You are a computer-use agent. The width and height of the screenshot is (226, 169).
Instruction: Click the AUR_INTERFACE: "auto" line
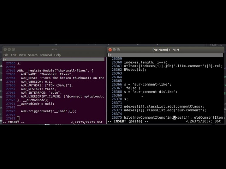pos(41,93)
